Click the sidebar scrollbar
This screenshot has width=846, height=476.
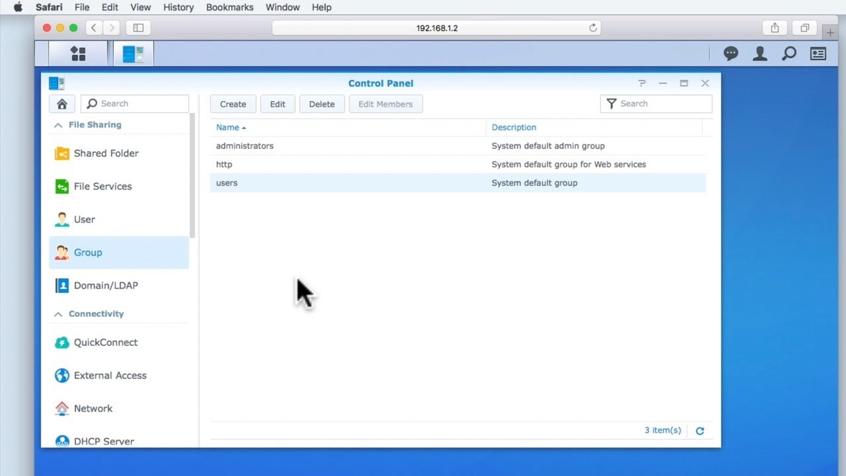pos(192,176)
